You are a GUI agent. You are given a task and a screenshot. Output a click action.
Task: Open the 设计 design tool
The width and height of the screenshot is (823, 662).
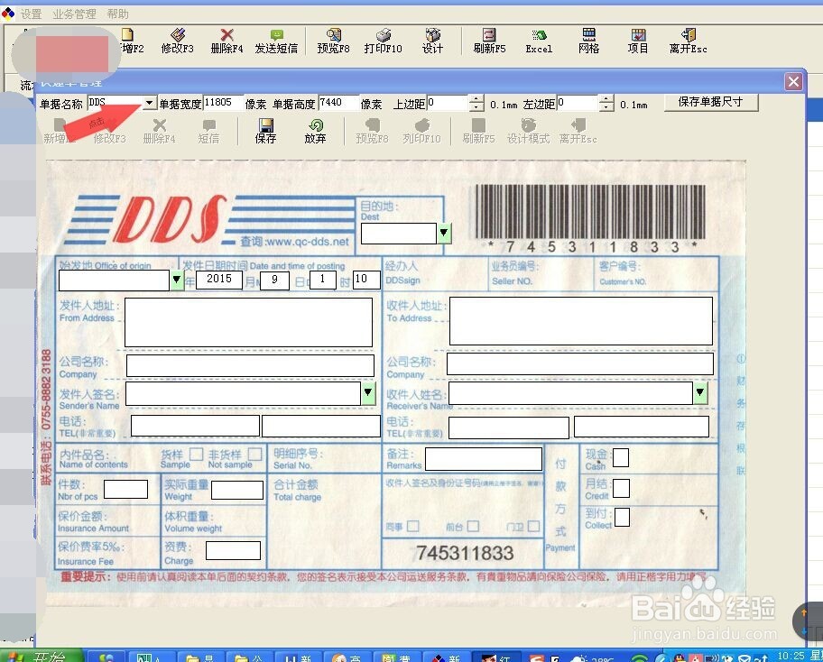coord(432,41)
